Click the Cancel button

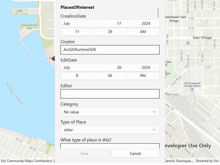click(x=135, y=153)
